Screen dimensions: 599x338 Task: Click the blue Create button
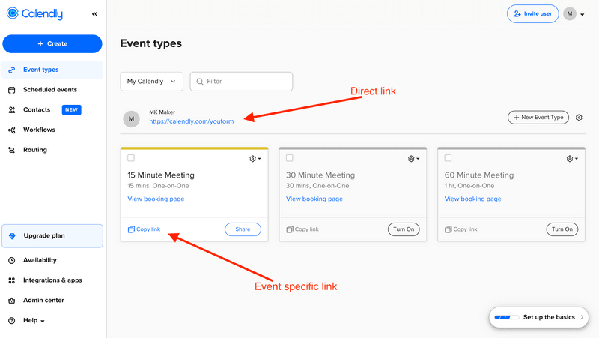click(x=52, y=44)
